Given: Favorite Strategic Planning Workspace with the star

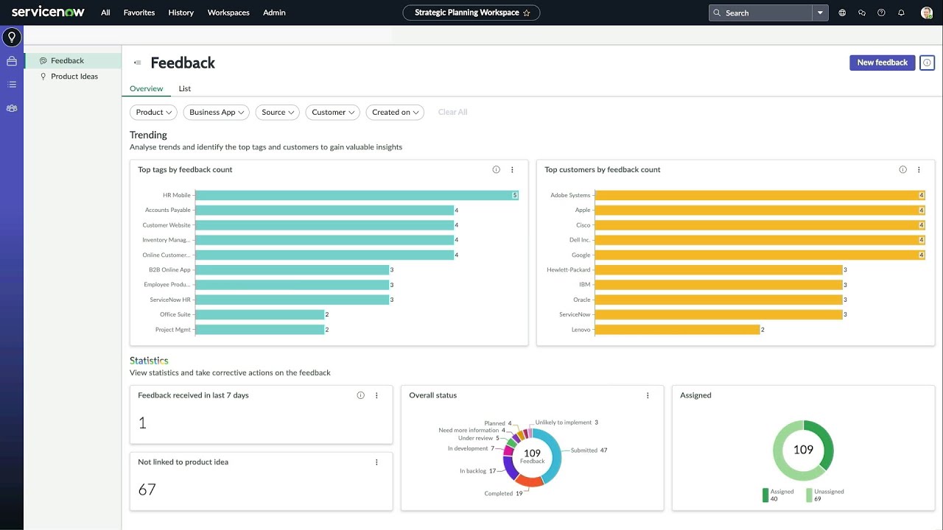Looking at the screenshot, I should (x=527, y=13).
